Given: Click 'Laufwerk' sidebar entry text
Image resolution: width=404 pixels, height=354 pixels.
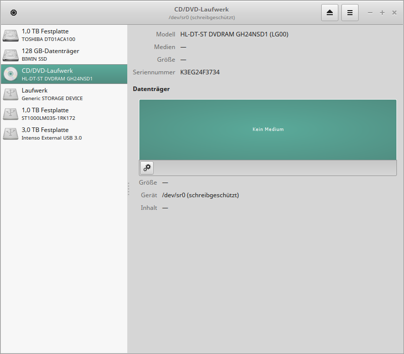Looking at the screenshot, I should 34,91.
